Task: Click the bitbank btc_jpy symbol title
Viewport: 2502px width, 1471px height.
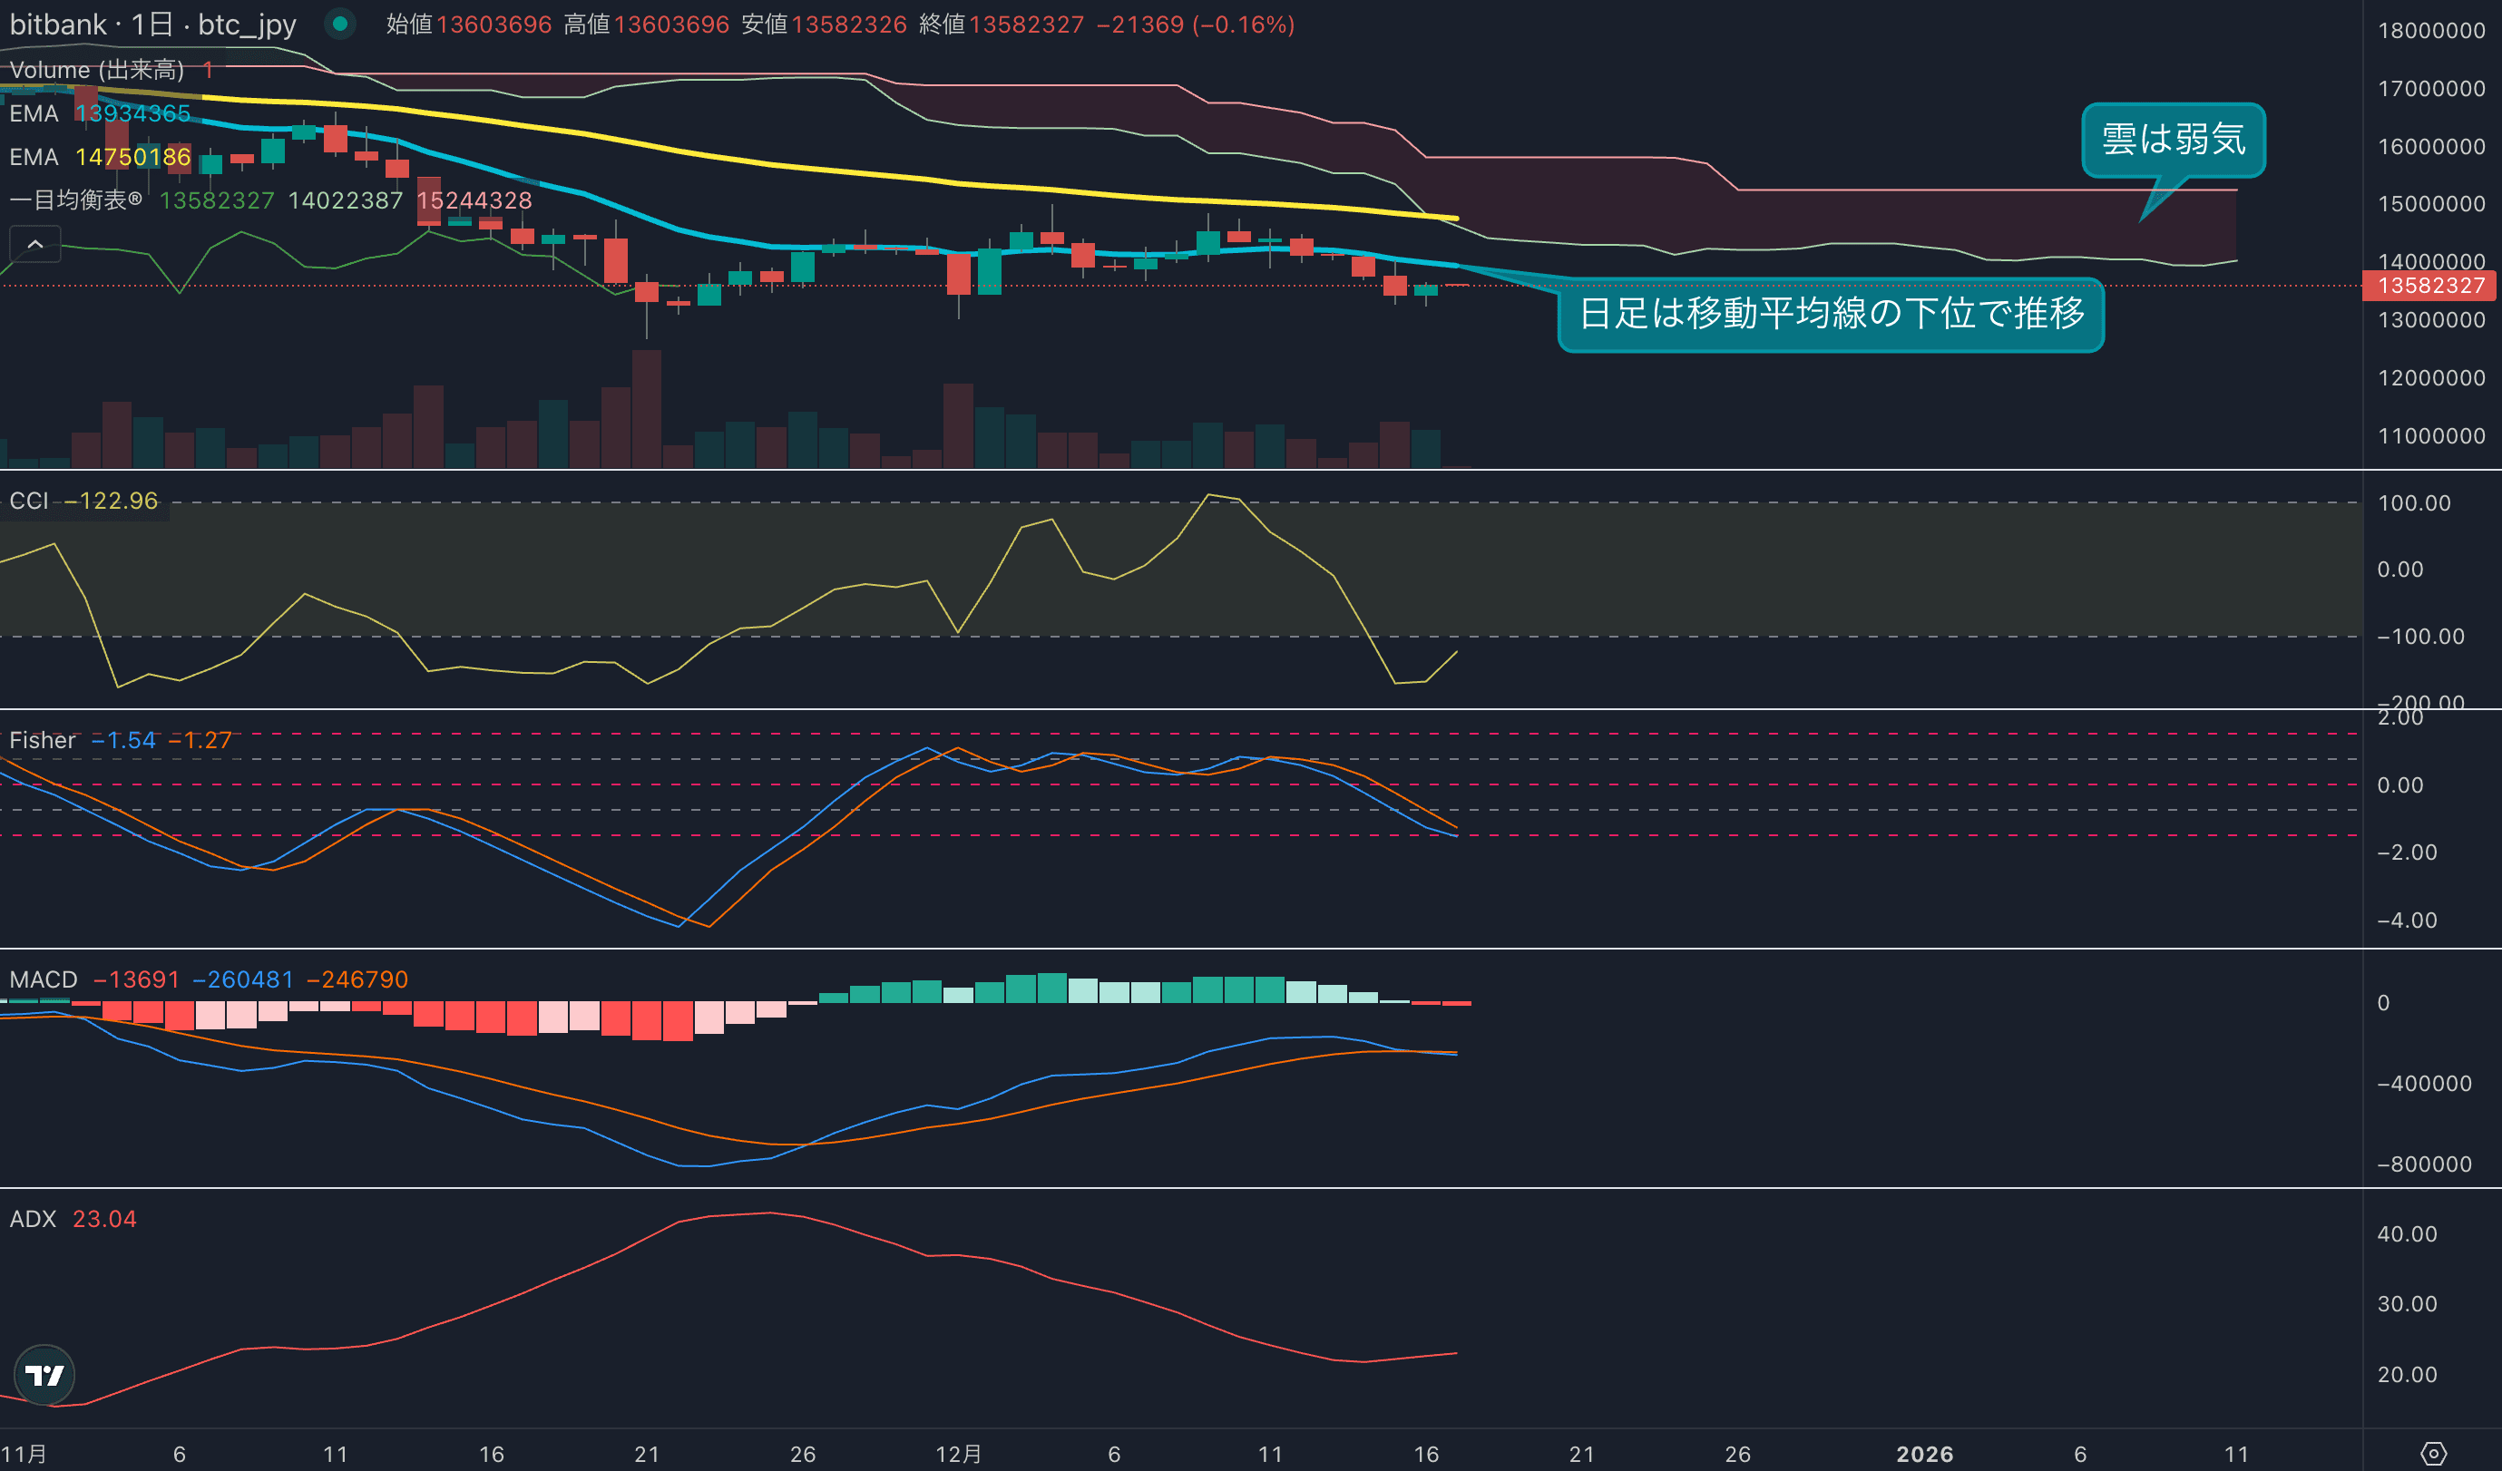Action: [153, 24]
